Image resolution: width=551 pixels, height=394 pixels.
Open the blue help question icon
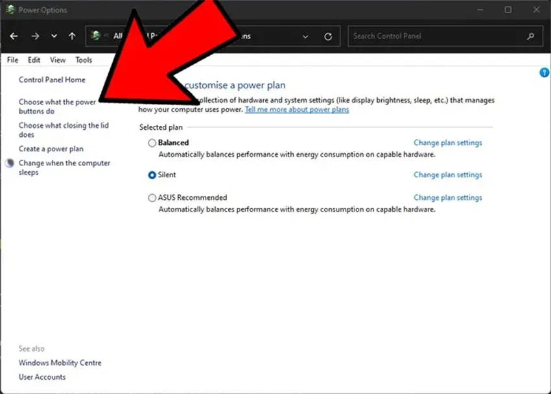pyautogui.click(x=545, y=73)
